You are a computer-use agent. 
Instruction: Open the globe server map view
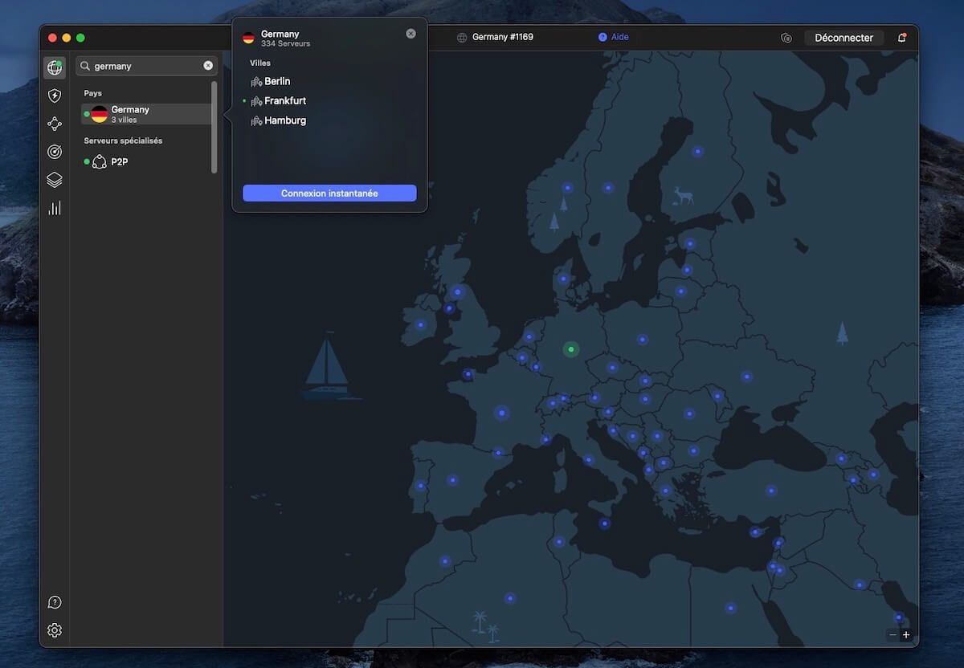[x=55, y=68]
